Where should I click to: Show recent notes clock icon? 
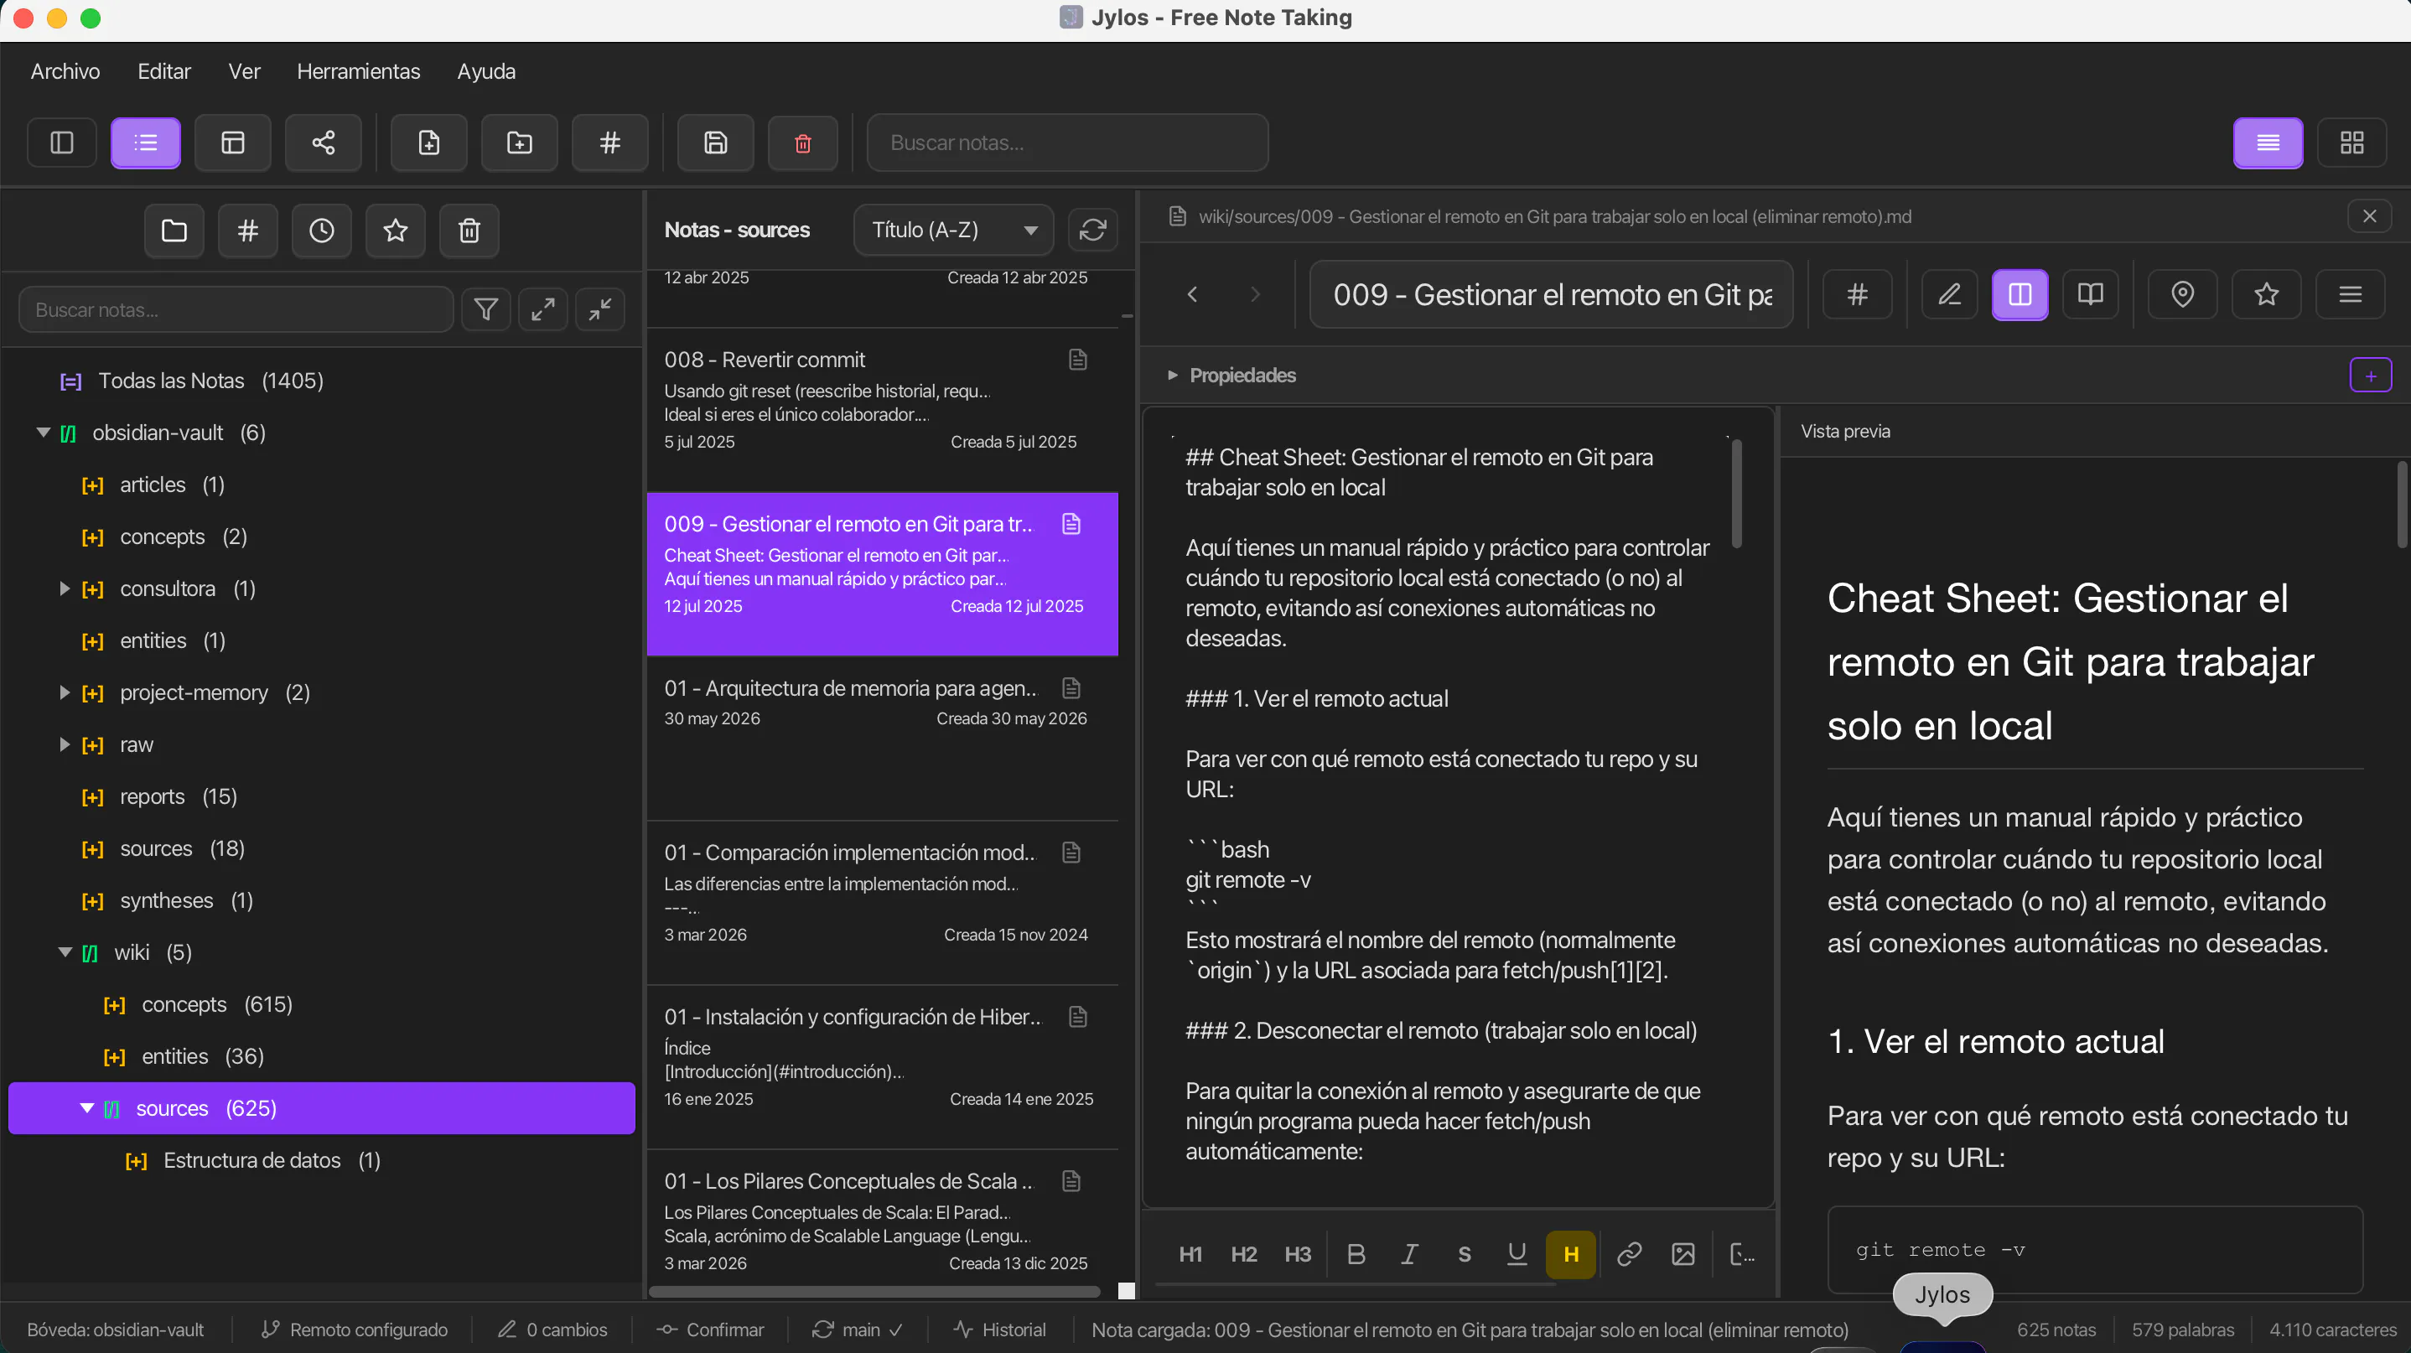coord(322,231)
